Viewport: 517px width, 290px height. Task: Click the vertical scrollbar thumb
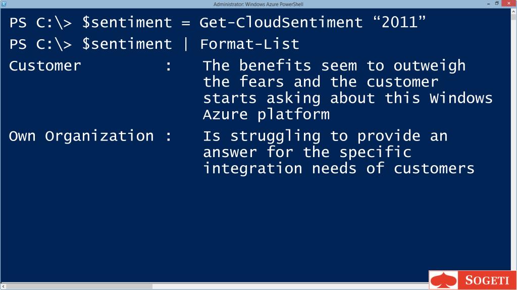click(513, 17)
